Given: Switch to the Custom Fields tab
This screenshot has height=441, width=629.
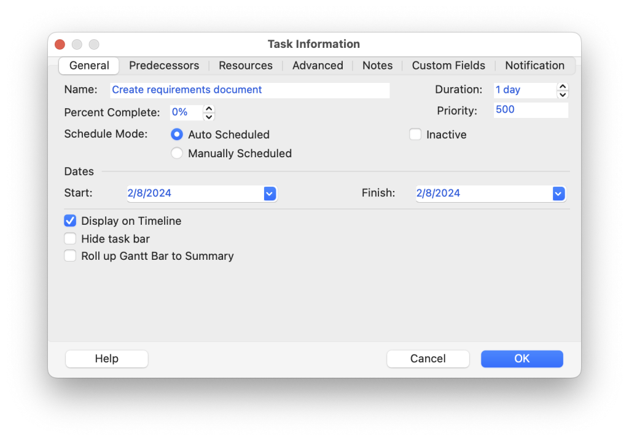Looking at the screenshot, I should [448, 65].
